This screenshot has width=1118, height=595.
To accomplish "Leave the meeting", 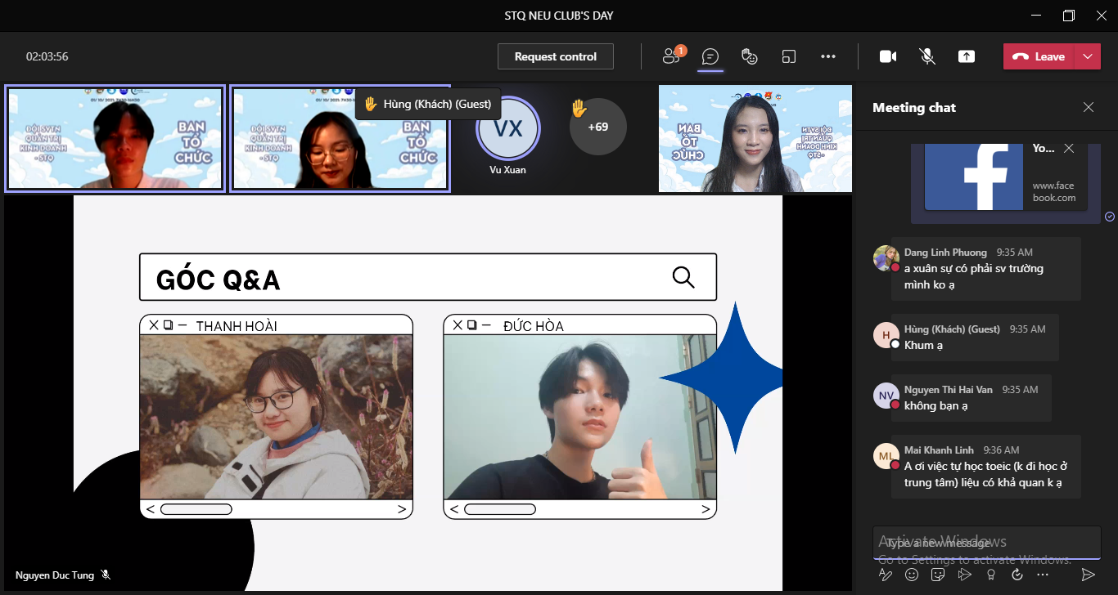I will pos(1039,56).
